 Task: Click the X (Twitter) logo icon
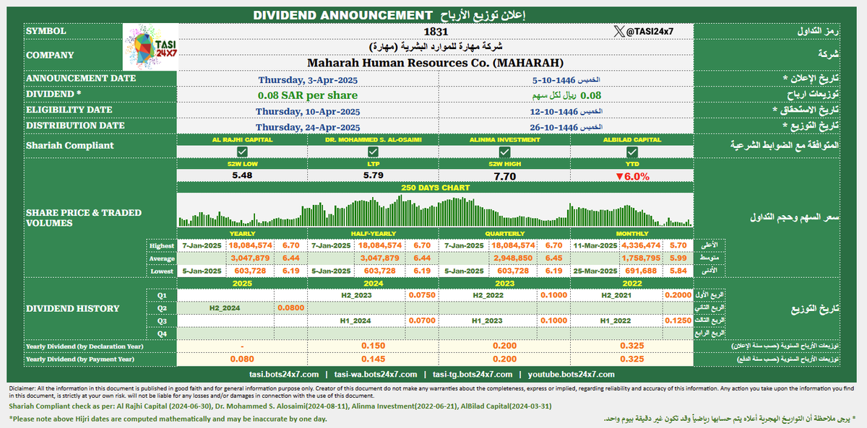click(x=618, y=31)
